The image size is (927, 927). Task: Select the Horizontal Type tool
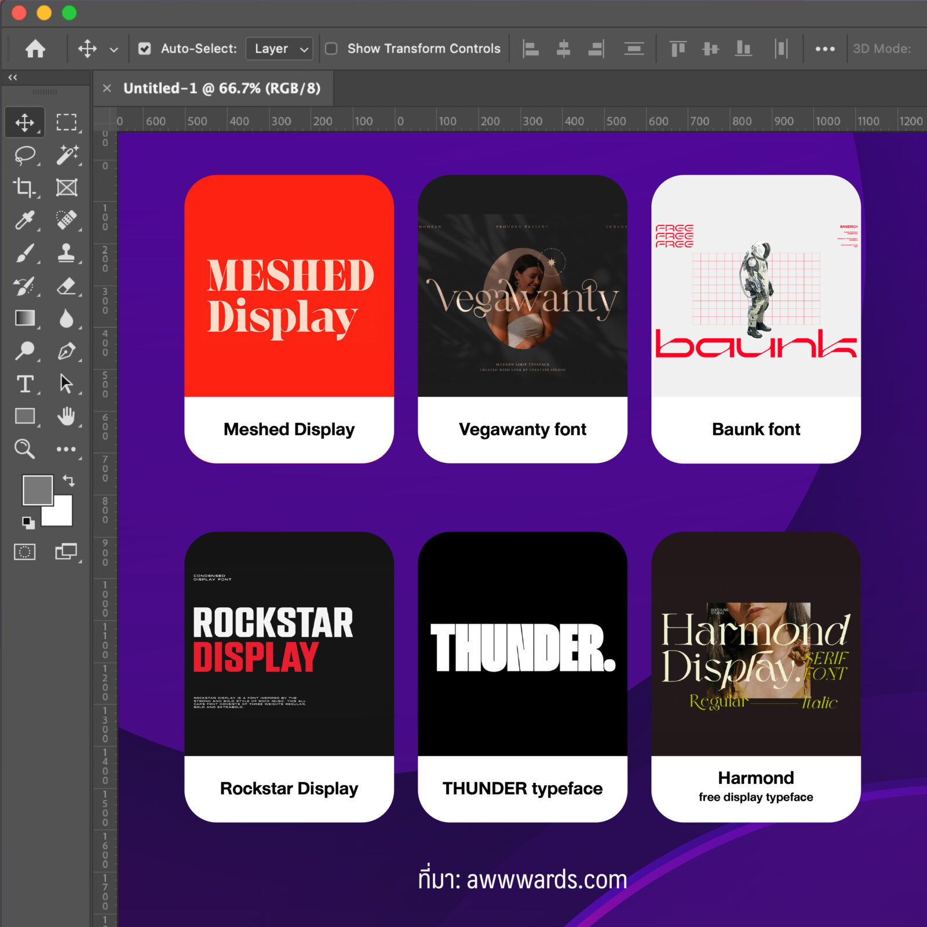pyautogui.click(x=24, y=384)
